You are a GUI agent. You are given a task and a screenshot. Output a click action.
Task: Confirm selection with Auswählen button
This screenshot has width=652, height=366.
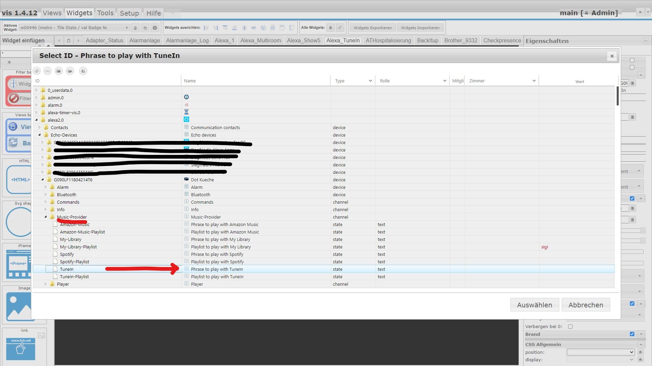coord(535,305)
